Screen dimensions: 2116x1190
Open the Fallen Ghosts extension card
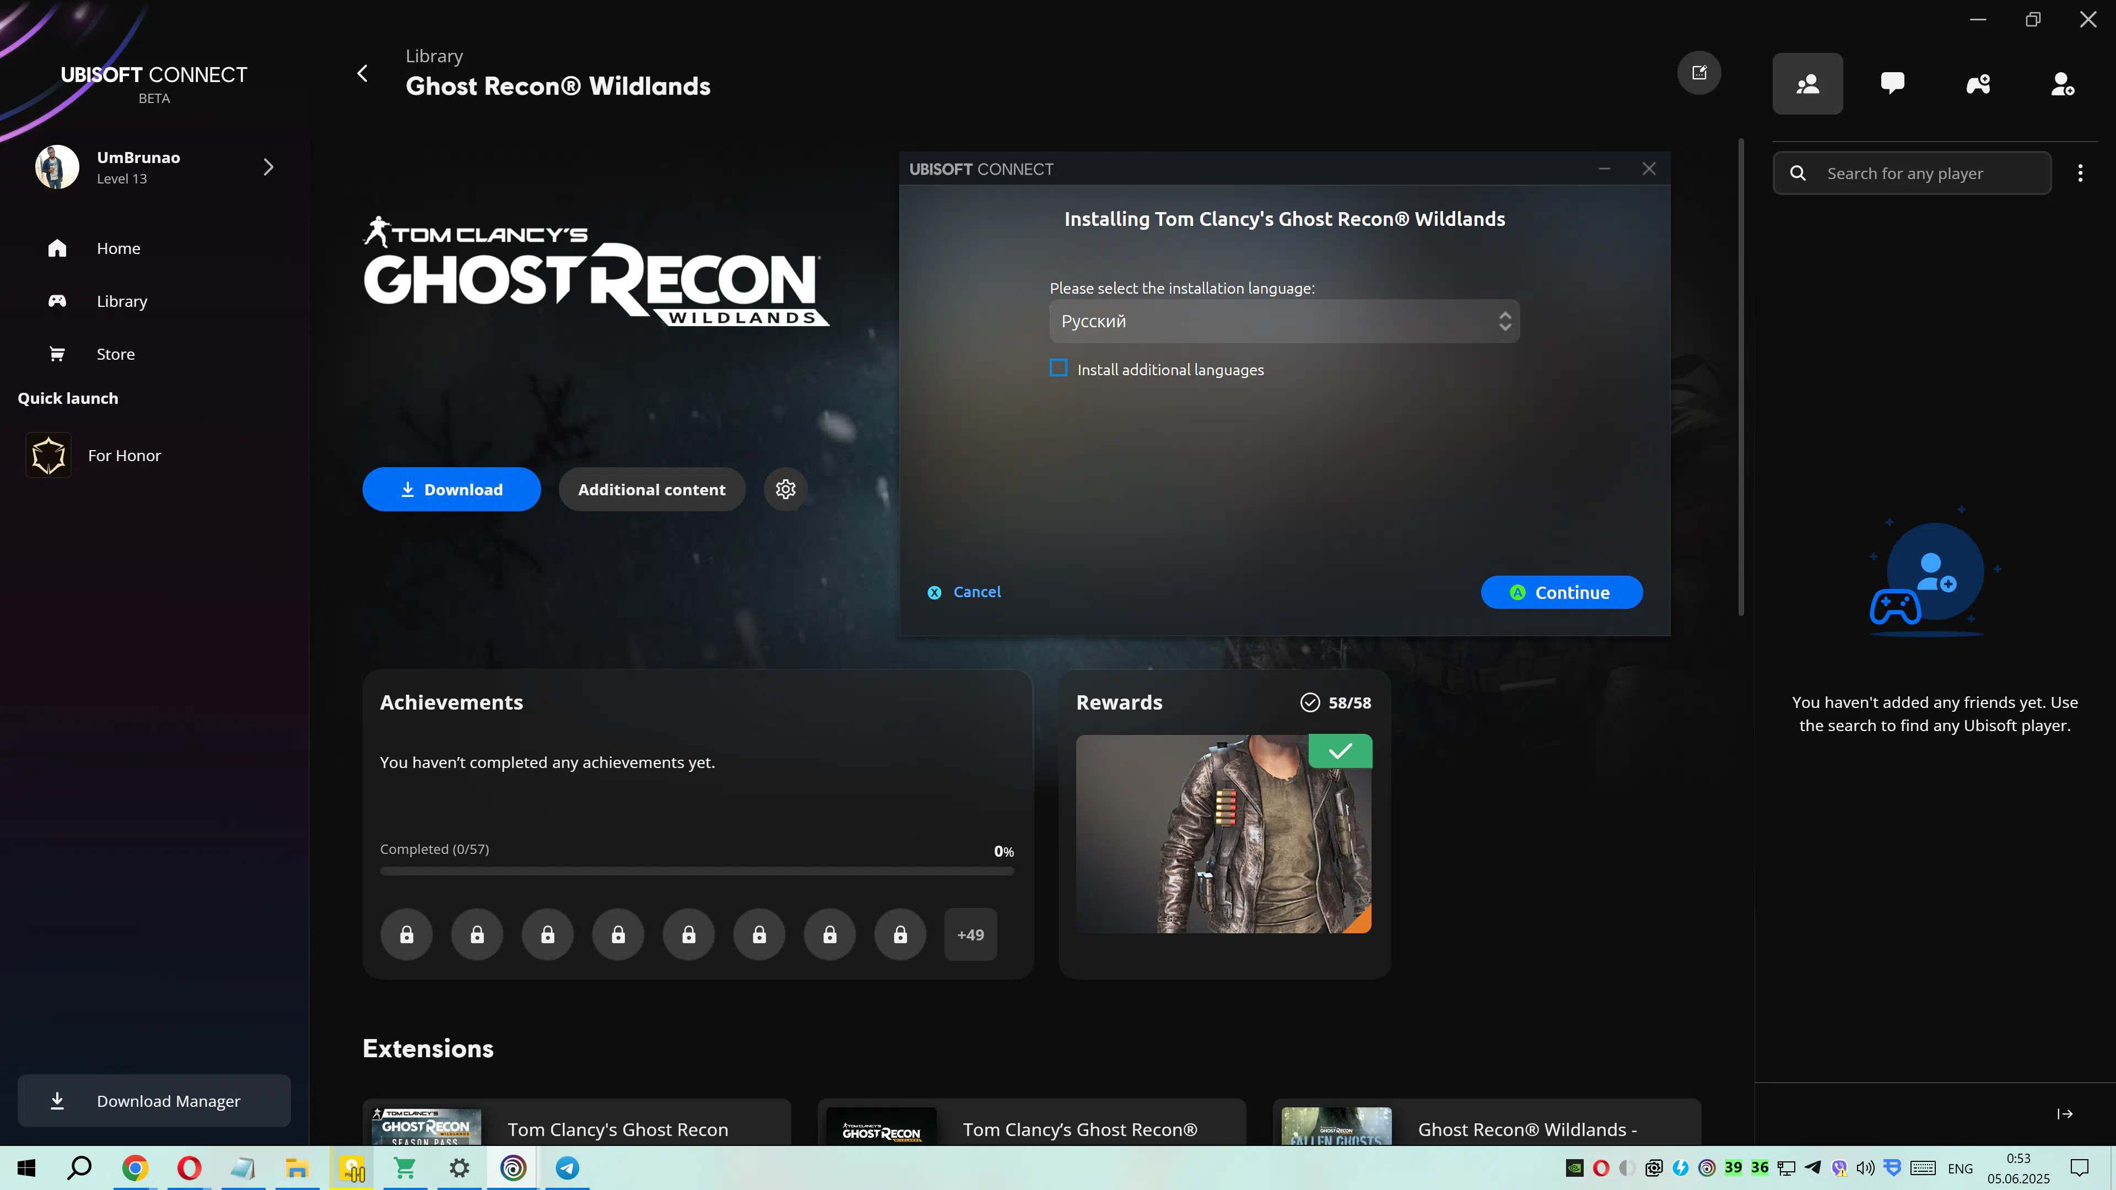1486,1122
